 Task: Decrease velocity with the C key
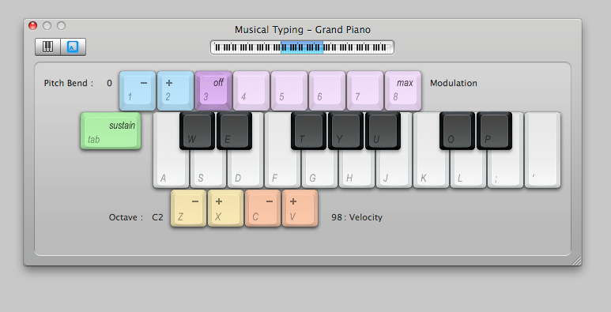coord(262,208)
